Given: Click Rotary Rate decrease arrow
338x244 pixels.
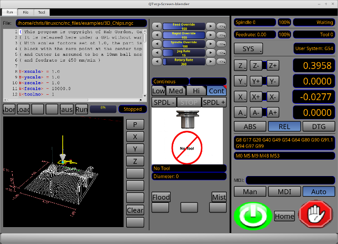Looking at the screenshot, I should (156, 61).
